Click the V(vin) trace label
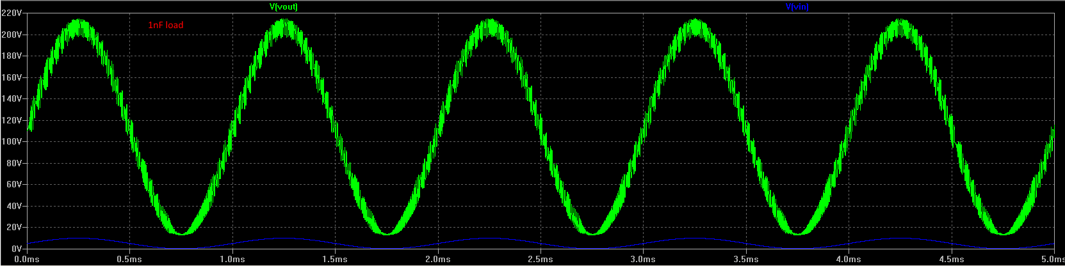This screenshot has height=266, width=1065. 797,7
